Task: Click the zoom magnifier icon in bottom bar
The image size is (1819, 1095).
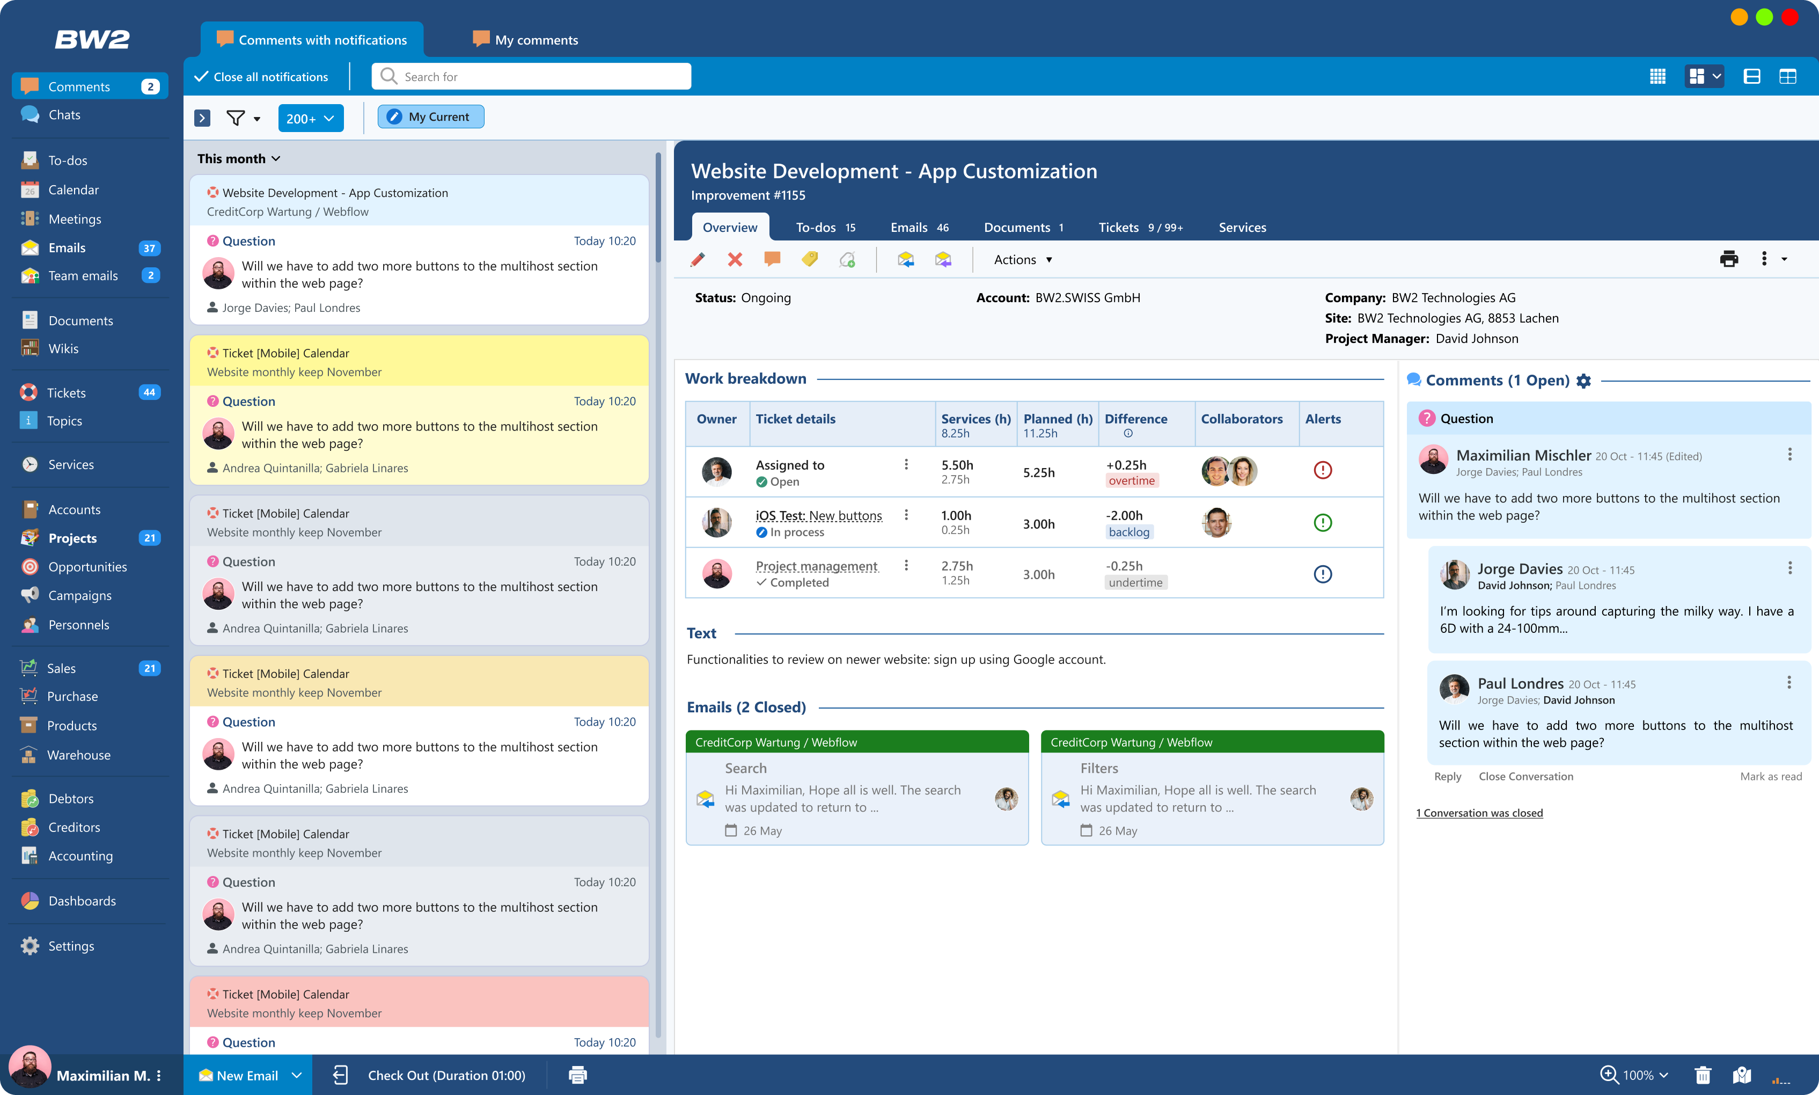Action: coord(1609,1075)
